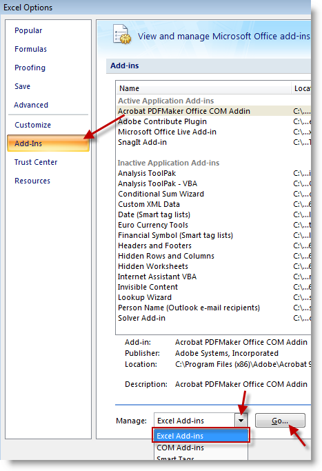
Task: Select the Conditional Sum Wizard row
Action: 214,194
